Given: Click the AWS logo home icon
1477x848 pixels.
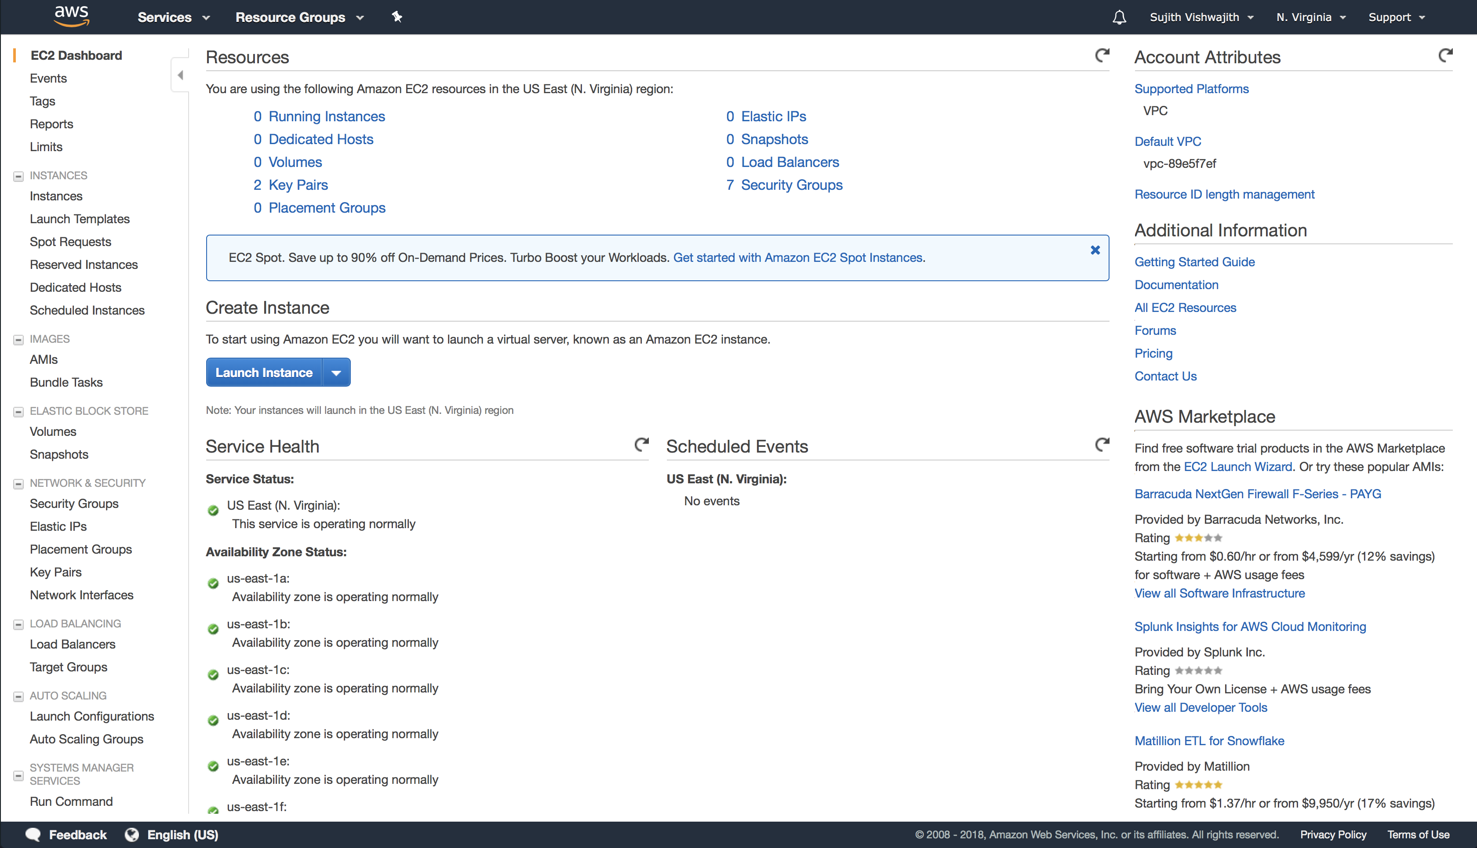Looking at the screenshot, I should tap(72, 16).
